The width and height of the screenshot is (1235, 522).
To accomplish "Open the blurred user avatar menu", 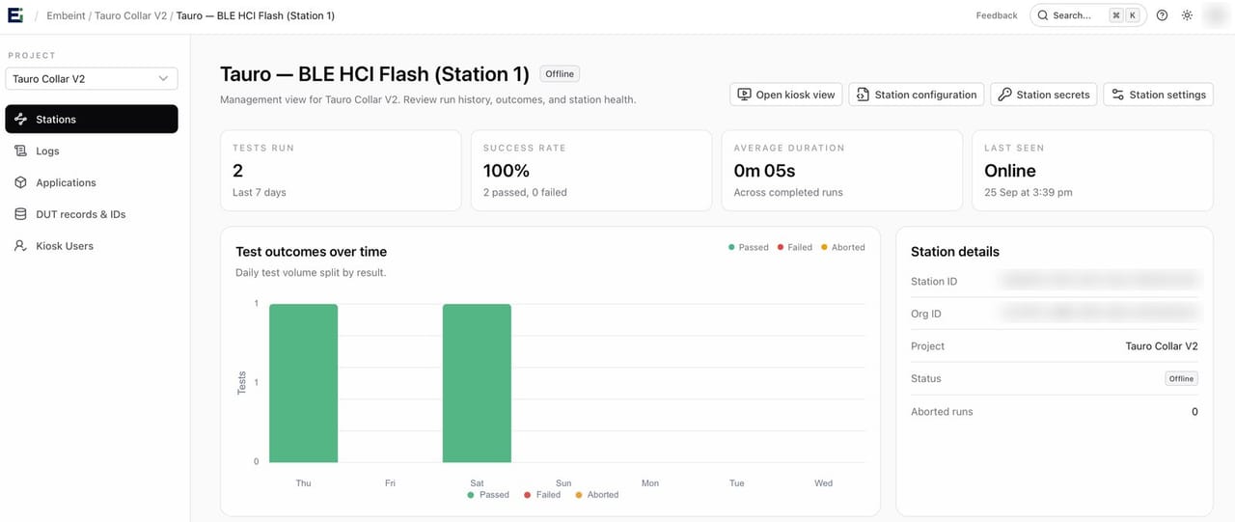I will click(1214, 15).
